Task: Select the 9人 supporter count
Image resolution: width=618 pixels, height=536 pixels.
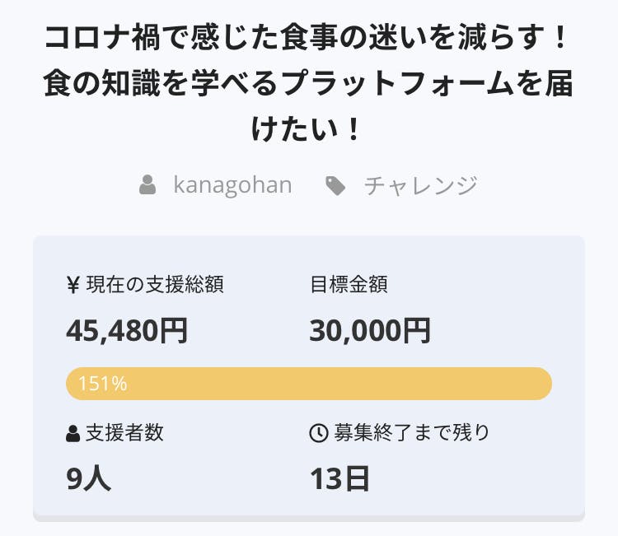Action: tap(88, 478)
